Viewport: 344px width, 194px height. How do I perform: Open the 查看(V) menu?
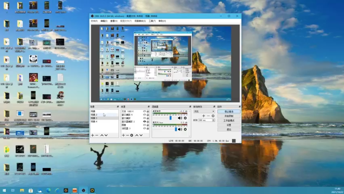[114, 21]
